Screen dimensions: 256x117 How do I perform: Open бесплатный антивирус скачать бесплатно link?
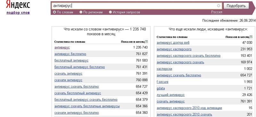click(86, 99)
